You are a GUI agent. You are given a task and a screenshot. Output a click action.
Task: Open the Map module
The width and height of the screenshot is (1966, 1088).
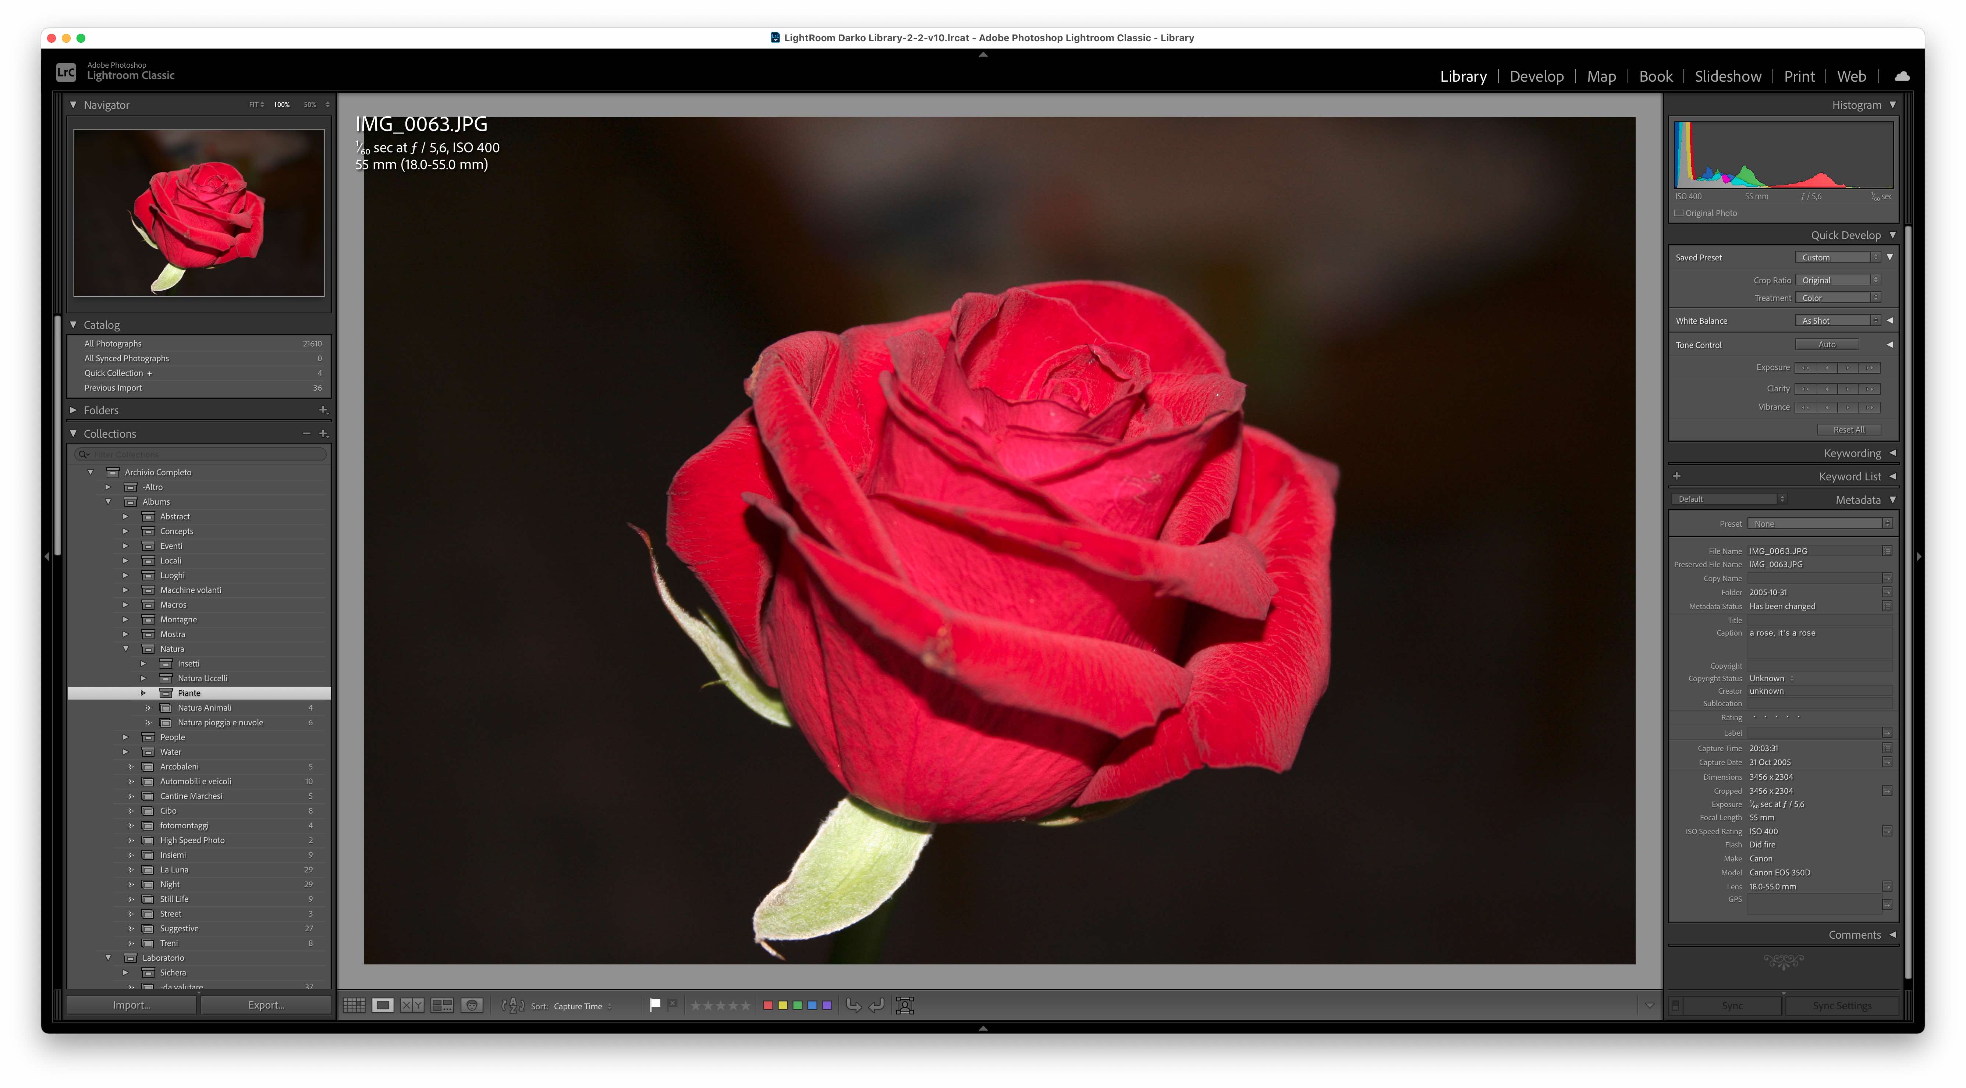[x=1601, y=76]
